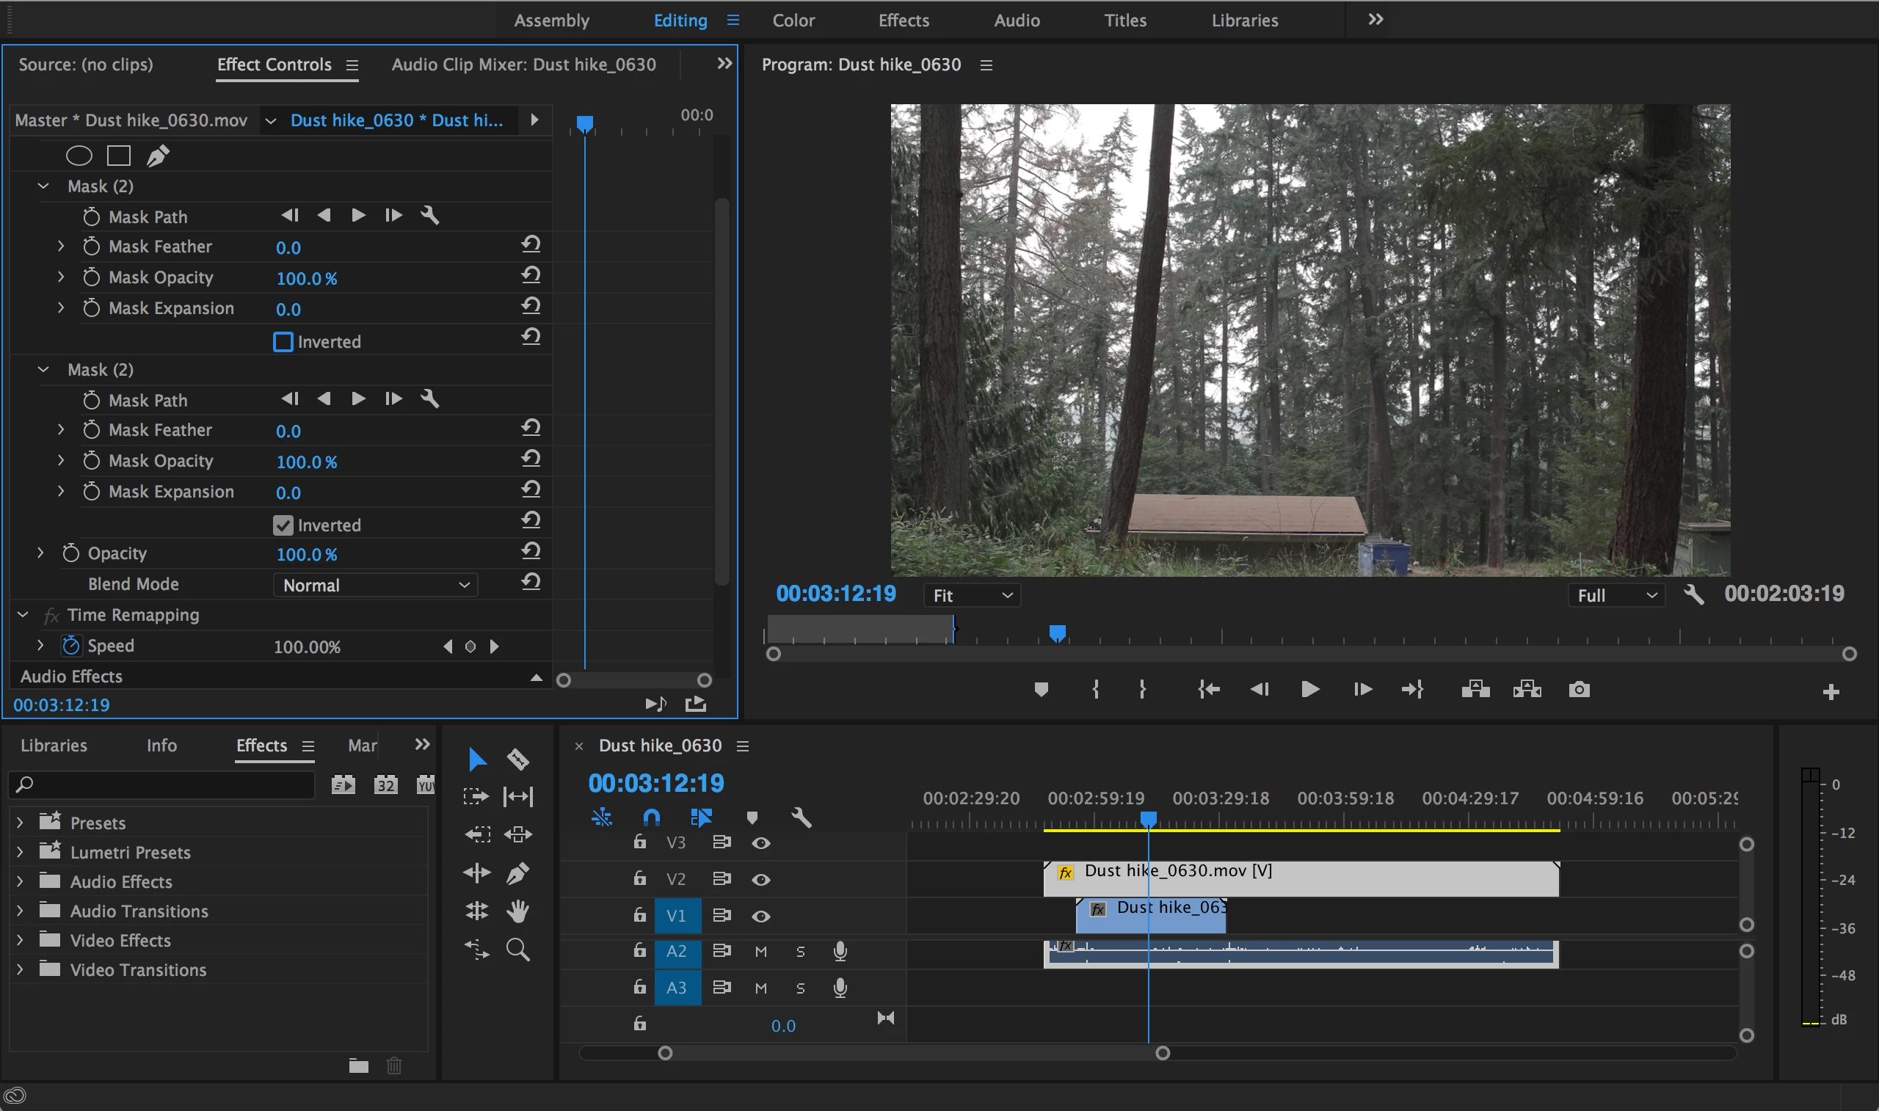Switch to the Color workspace tab
This screenshot has width=1879, height=1111.
click(x=793, y=21)
